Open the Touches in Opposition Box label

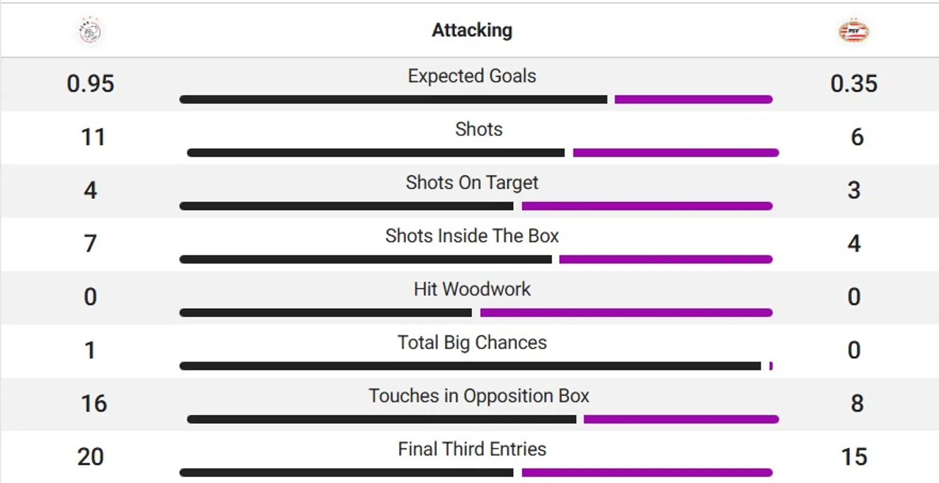[x=479, y=396]
